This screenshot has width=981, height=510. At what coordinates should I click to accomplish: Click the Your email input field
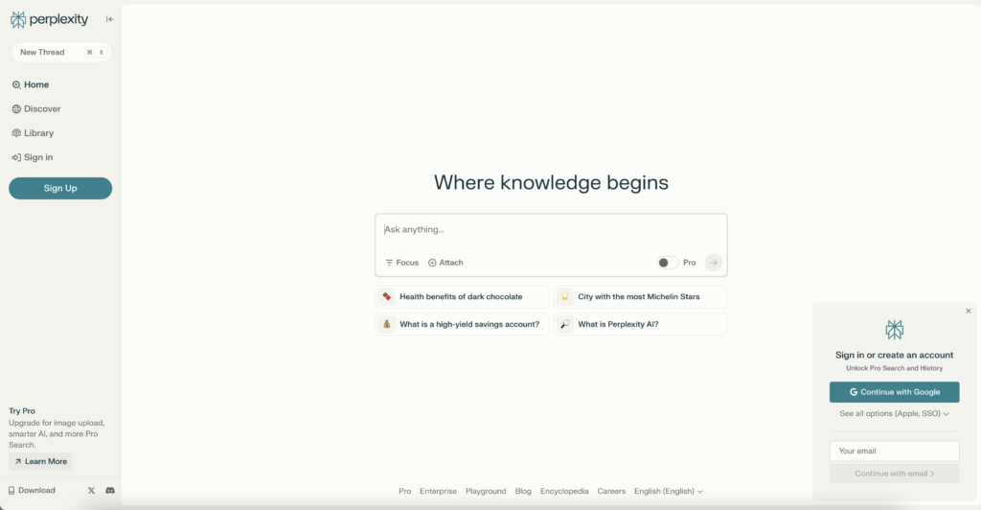click(894, 451)
